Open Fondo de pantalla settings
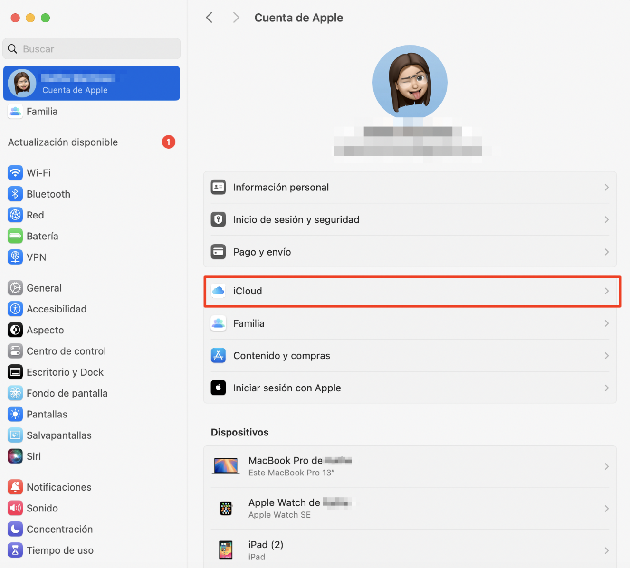This screenshot has height=568, width=630. pyautogui.click(x=67, y=393)
